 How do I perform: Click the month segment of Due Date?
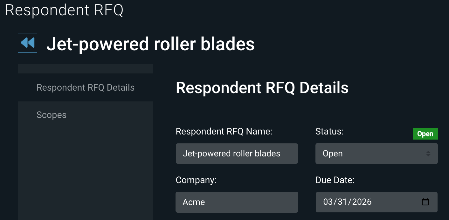click(328, 202)
